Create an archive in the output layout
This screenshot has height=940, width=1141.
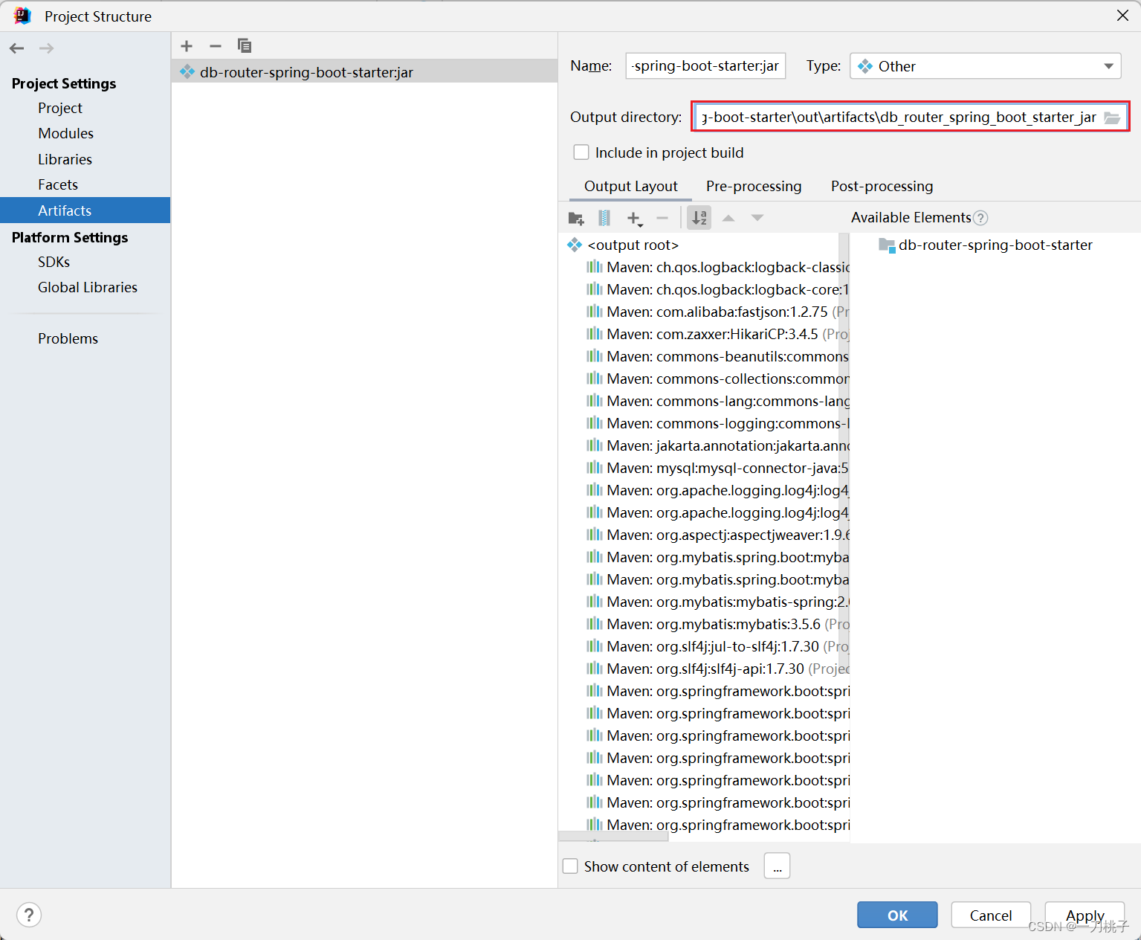pos(604,217)
